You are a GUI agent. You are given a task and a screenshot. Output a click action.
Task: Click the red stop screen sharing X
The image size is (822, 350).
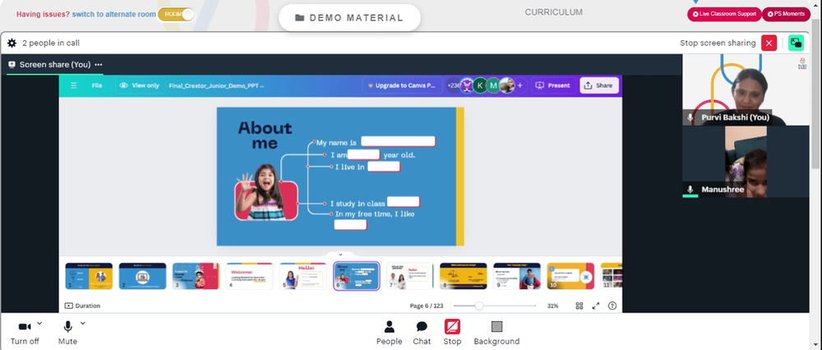(x=769, y=43)
